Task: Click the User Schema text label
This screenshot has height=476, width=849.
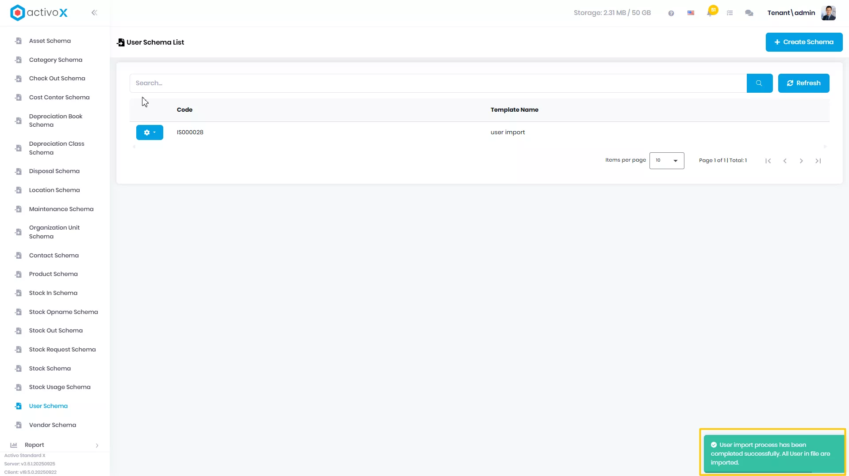Action: pyautogui.click(x=48, y=406)
